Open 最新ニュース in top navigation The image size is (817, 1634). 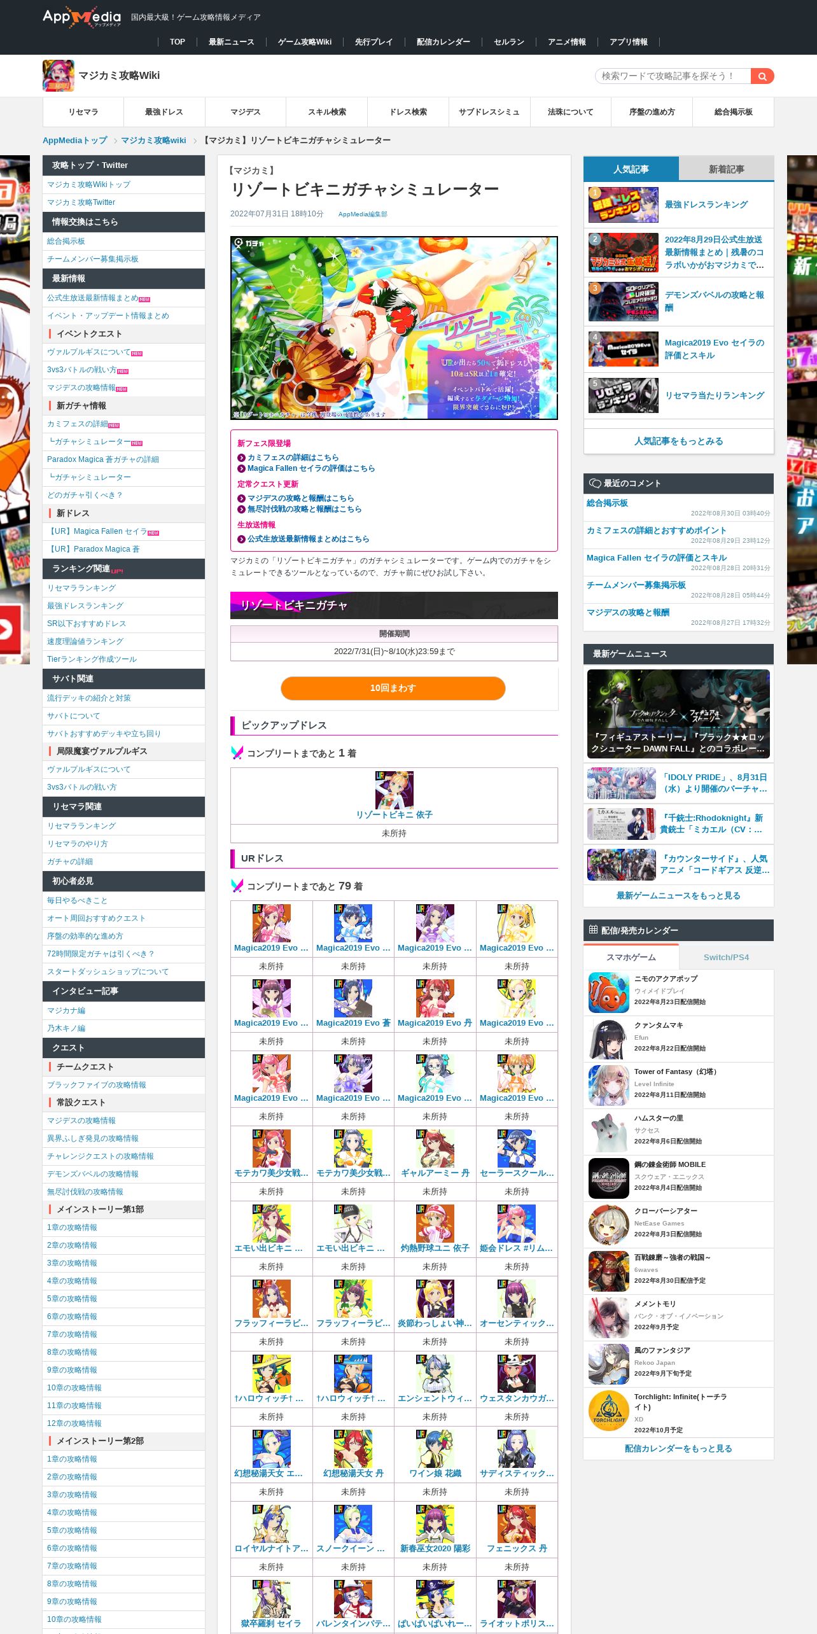tap(231, 42)
